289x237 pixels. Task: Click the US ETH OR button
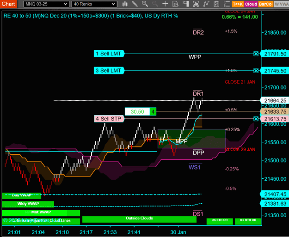tap(220, 221)
